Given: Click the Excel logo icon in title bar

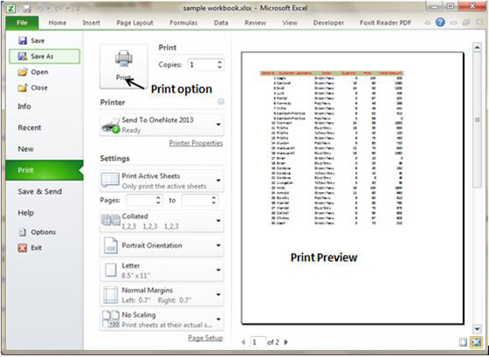Looking at the screenshot, I should (x=11, y=8).
